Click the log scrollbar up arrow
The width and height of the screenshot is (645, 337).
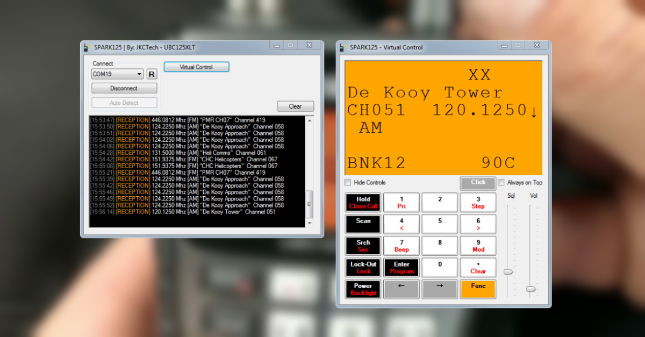point(310,120)
